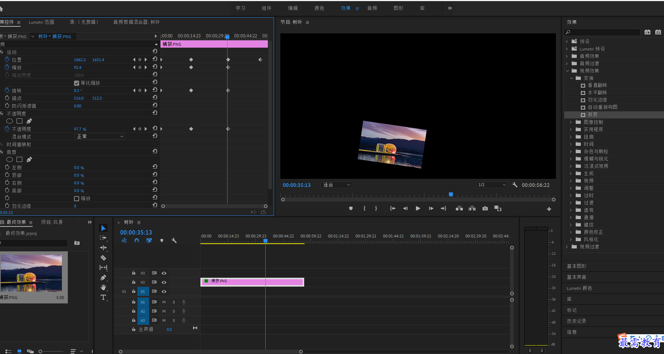Image resolution: width=664 pixels, height=354 pixels.
Task: Switch to Learning workspace tab
Action: [x=240, y=8]
